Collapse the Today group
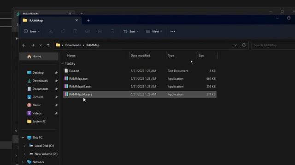Image resolution: width=295 pixels, height=165 pixels. click(63, 63)
